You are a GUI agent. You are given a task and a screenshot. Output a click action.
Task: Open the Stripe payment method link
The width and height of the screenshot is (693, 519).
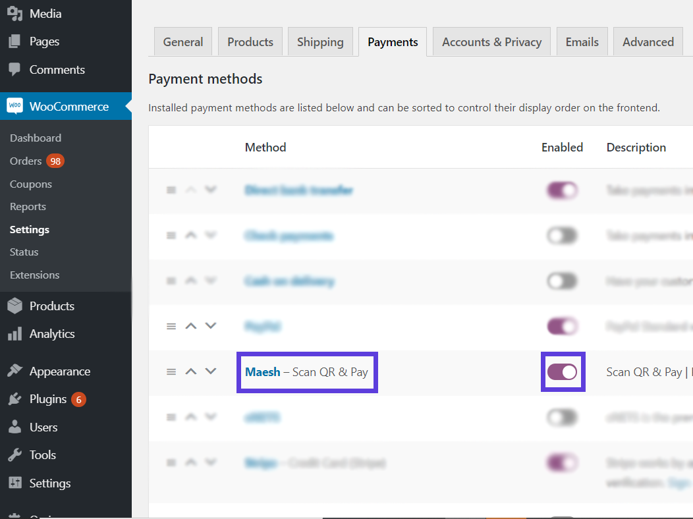261,463
